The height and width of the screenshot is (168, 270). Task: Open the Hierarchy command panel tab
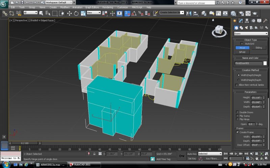point(247,21)
